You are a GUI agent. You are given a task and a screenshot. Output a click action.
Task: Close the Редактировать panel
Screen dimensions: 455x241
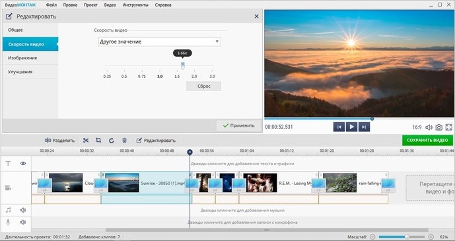(x=256, y=17)
